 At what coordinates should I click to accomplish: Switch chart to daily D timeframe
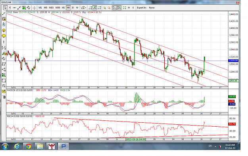pos(73,8)
